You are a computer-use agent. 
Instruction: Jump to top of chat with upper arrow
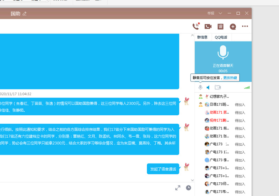tap(192, 35)
